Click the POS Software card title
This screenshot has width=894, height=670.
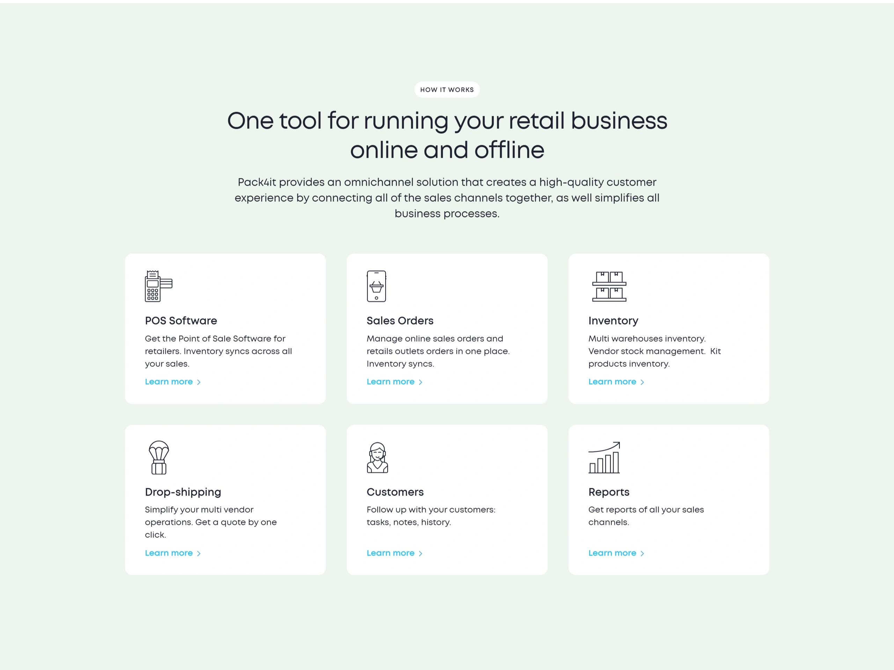click(181, 321)
